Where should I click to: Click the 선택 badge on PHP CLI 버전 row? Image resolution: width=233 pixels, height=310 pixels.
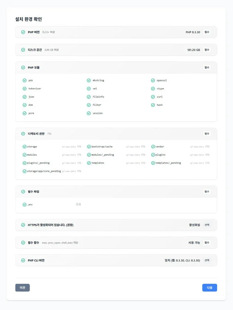[x=207, y=261]
